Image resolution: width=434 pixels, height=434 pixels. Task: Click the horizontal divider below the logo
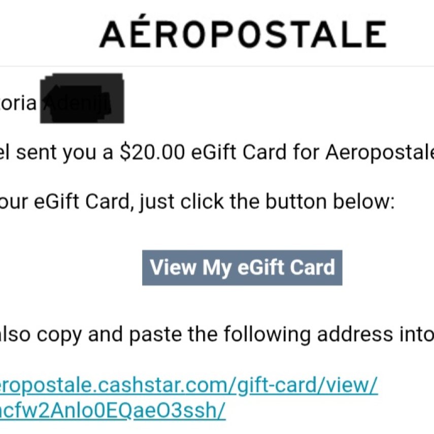217,66
